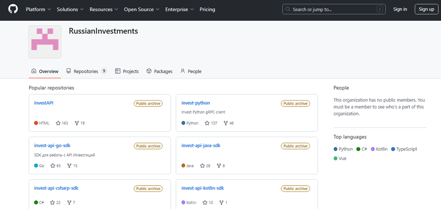Screen dimensions: 441x209
Task: Open the invest-api-csharp-sdk repository
Action: (56, 188)
